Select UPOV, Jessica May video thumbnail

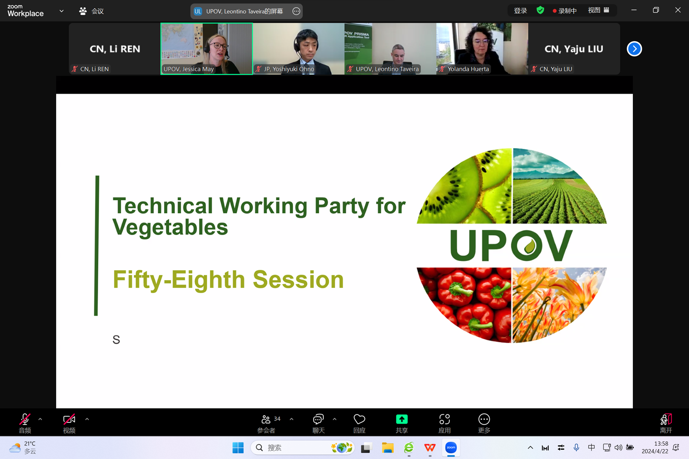coord(206,49)
